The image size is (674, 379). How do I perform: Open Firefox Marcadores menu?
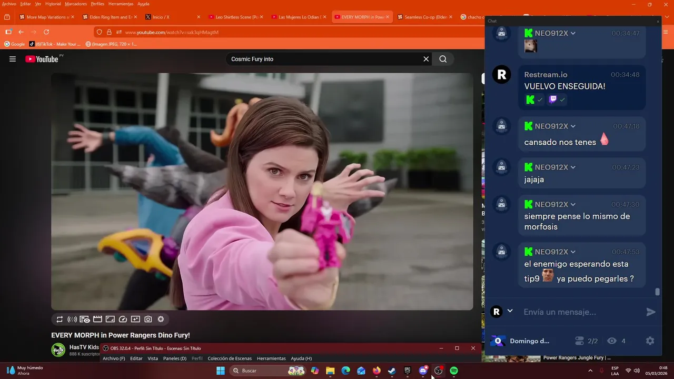76,4
